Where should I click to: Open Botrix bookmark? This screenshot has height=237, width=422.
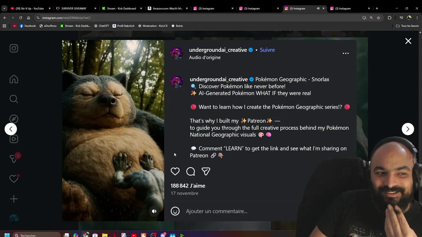pos(177,26)
